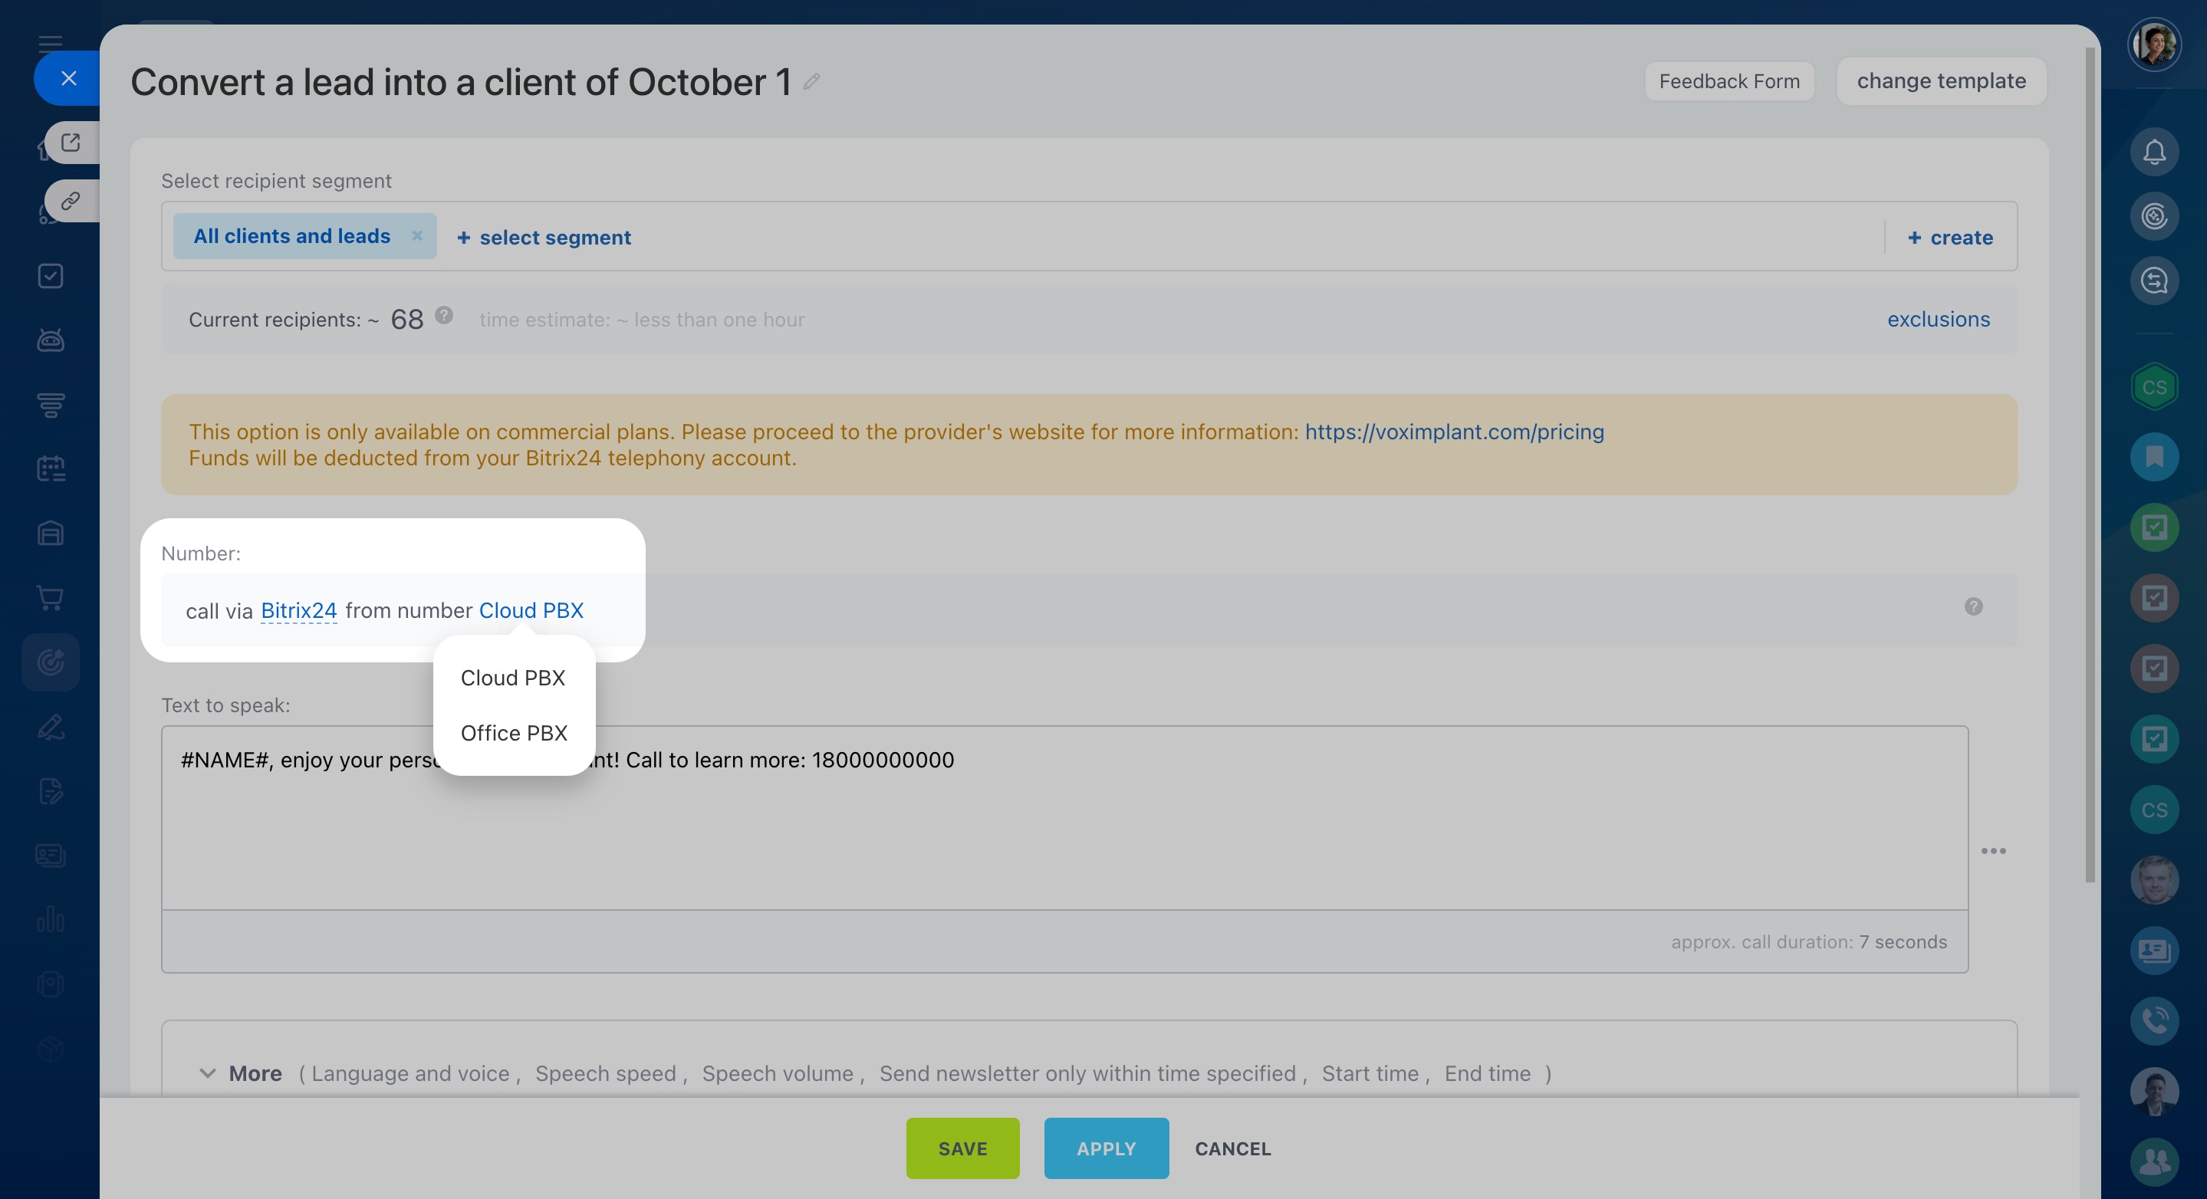Open notifications bell in right sidebar

point(2154,153)
